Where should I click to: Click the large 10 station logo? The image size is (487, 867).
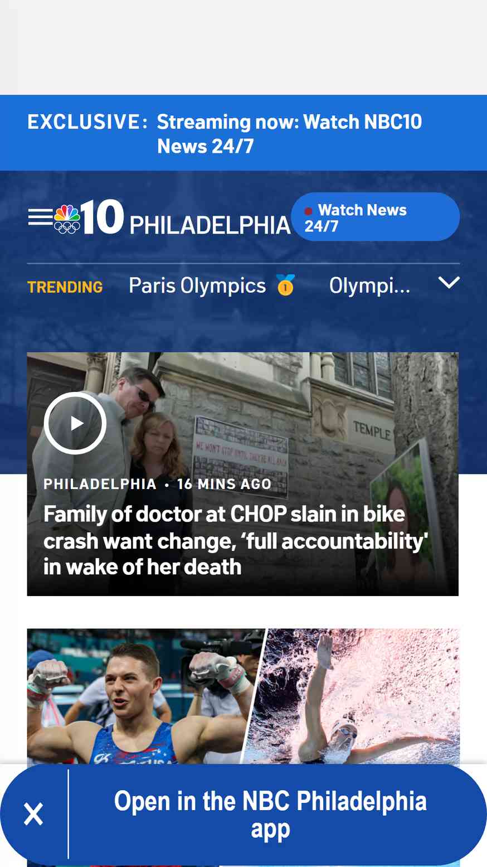click(102, 216)
